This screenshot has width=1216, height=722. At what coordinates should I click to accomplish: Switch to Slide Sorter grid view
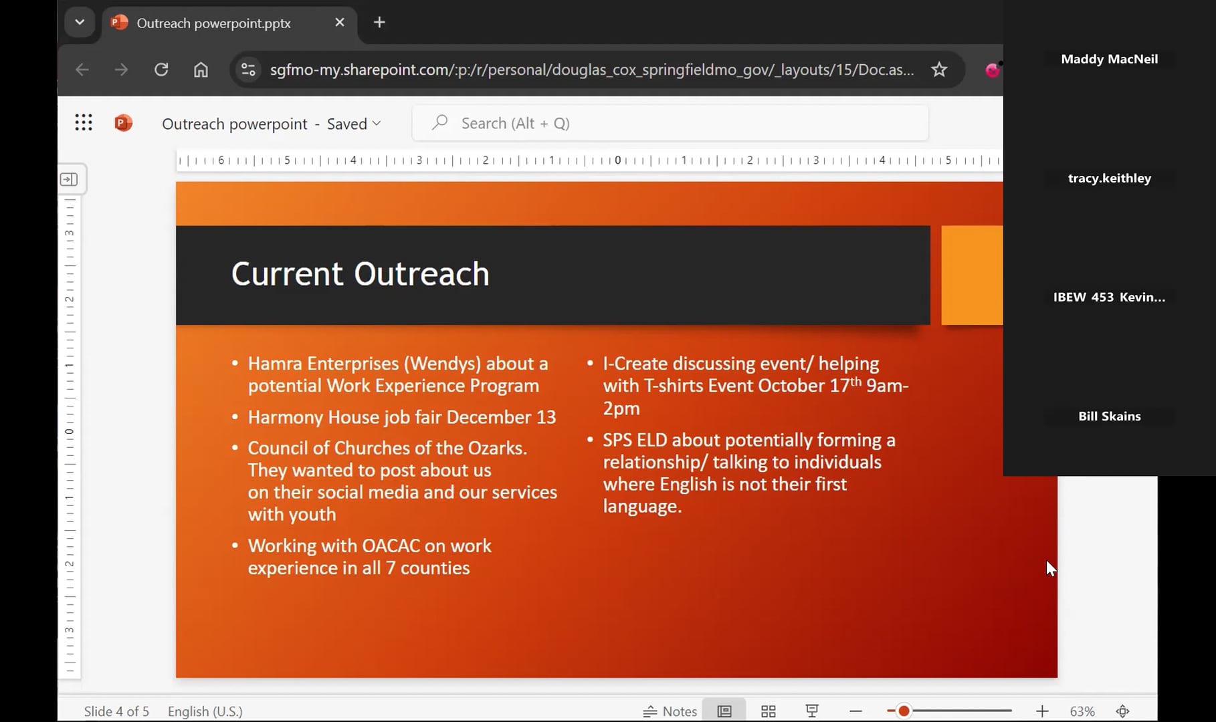tap(769, 711)
